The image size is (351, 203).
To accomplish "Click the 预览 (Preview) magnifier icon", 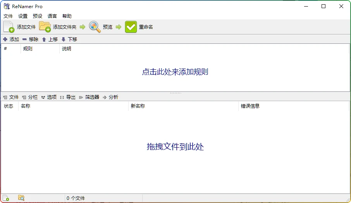I will pos(95,27).
